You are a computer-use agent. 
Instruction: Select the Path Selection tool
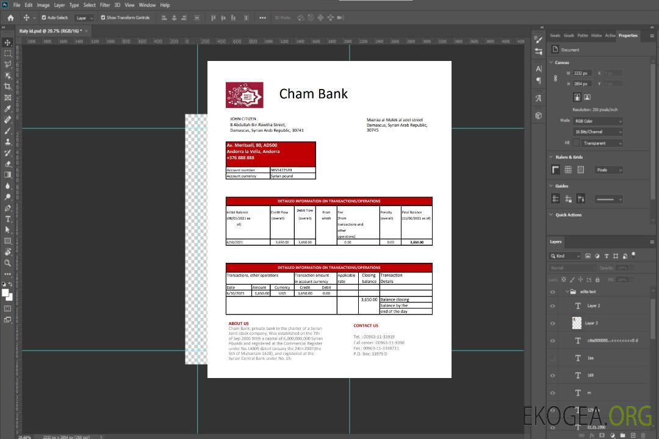7,230
